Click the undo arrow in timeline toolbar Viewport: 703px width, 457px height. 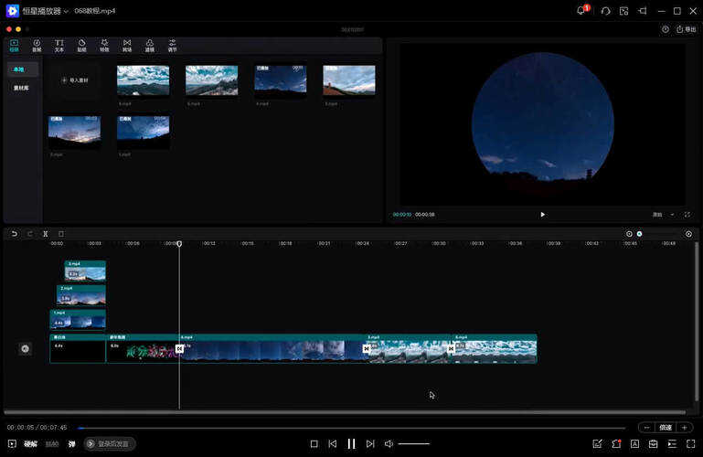(15, 234)
